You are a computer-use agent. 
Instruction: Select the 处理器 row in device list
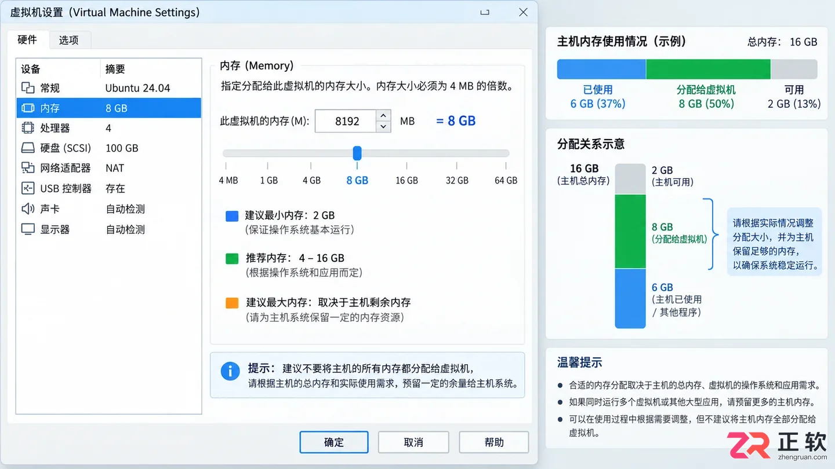(109, 128)
